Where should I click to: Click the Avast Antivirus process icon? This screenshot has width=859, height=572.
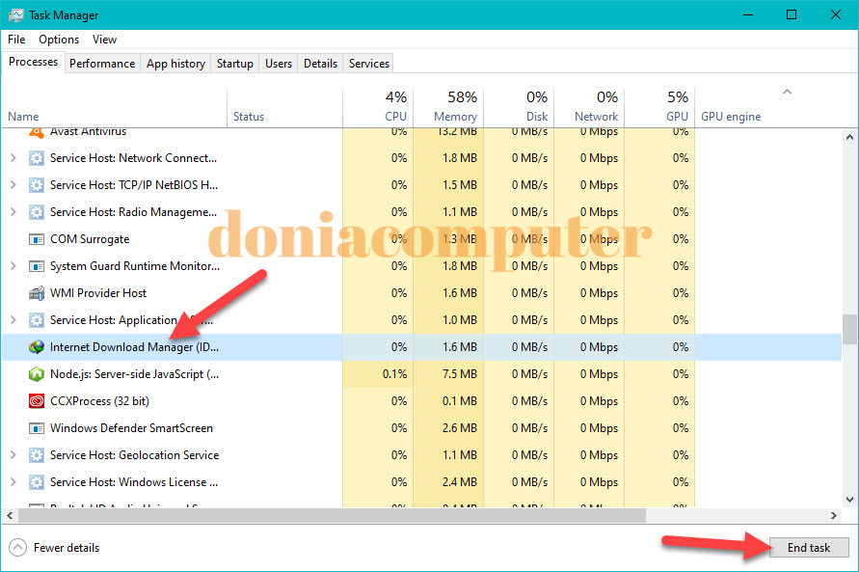[37, 132]
